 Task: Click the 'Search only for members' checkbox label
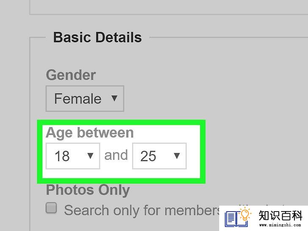pyautogui.click(x=143, y=210)
